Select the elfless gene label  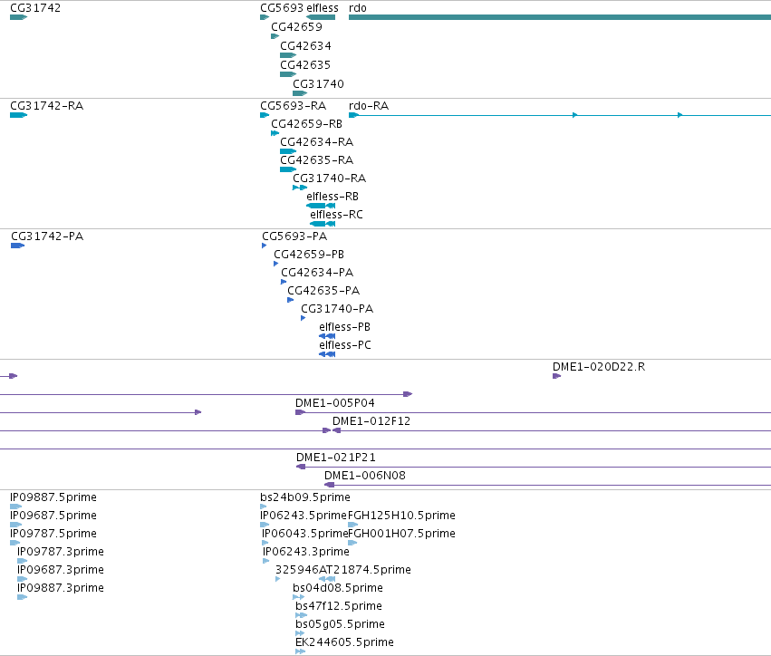323,8
